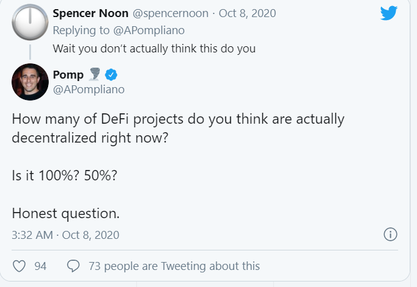Click the "Honest question." line
The width and height of the screenshot is (417, 287).
(66, 213)
